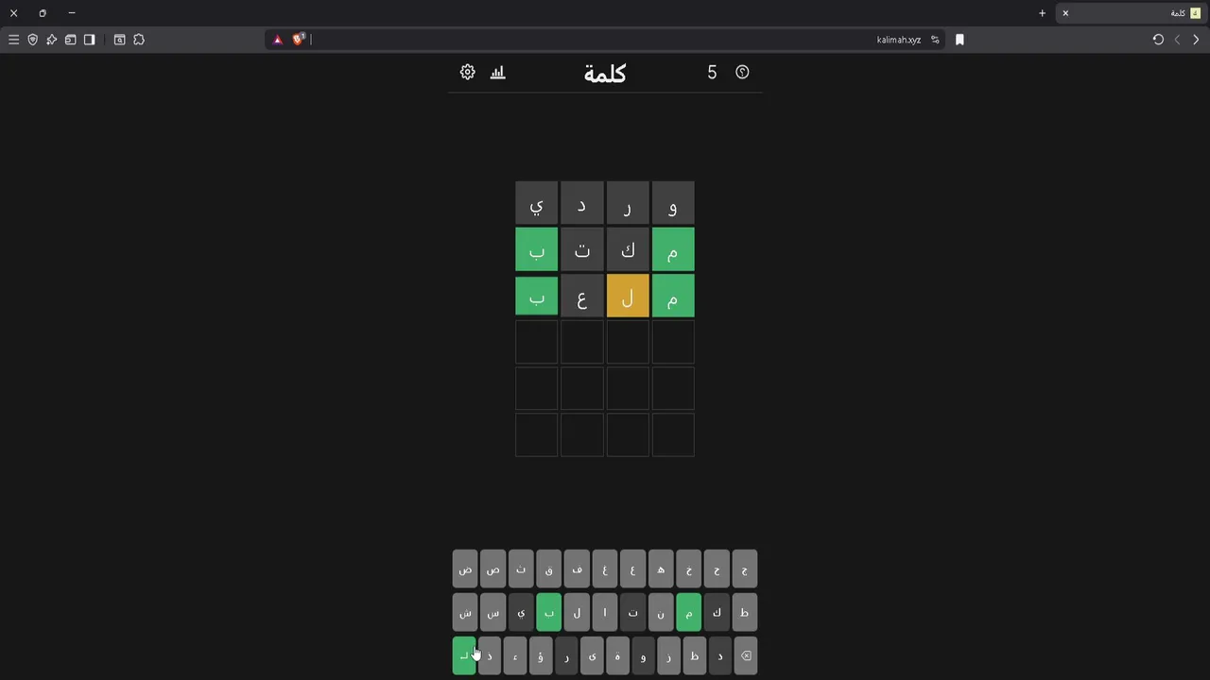Tap the ه key
Viewport: 1210px width, 680px height.
(661, 569)
